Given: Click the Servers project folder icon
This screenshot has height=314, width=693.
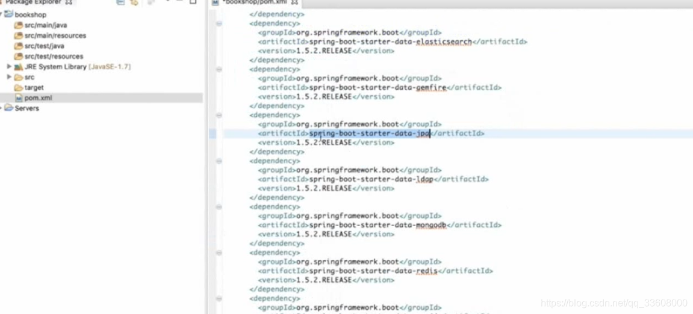Looking at the screenshot, I should 8,108.
